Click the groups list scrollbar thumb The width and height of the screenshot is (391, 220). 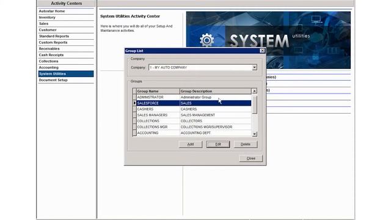[254, 105]
